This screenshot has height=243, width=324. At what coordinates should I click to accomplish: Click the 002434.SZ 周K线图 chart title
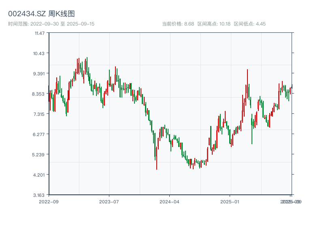coord(41,14)
